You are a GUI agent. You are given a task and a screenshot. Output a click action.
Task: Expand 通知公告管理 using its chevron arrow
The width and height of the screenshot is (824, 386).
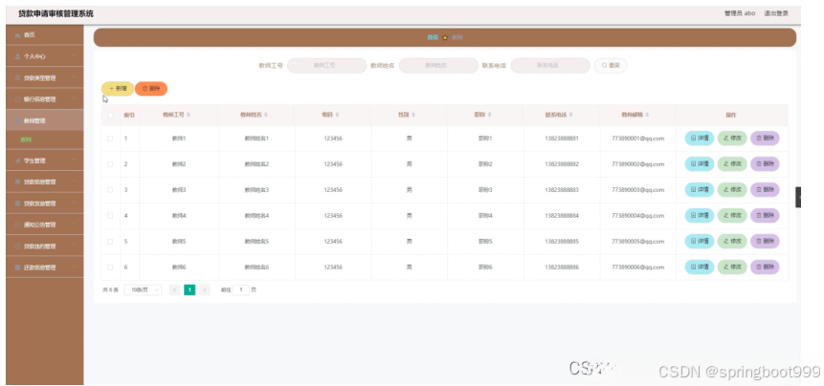(x=74, y=225)
